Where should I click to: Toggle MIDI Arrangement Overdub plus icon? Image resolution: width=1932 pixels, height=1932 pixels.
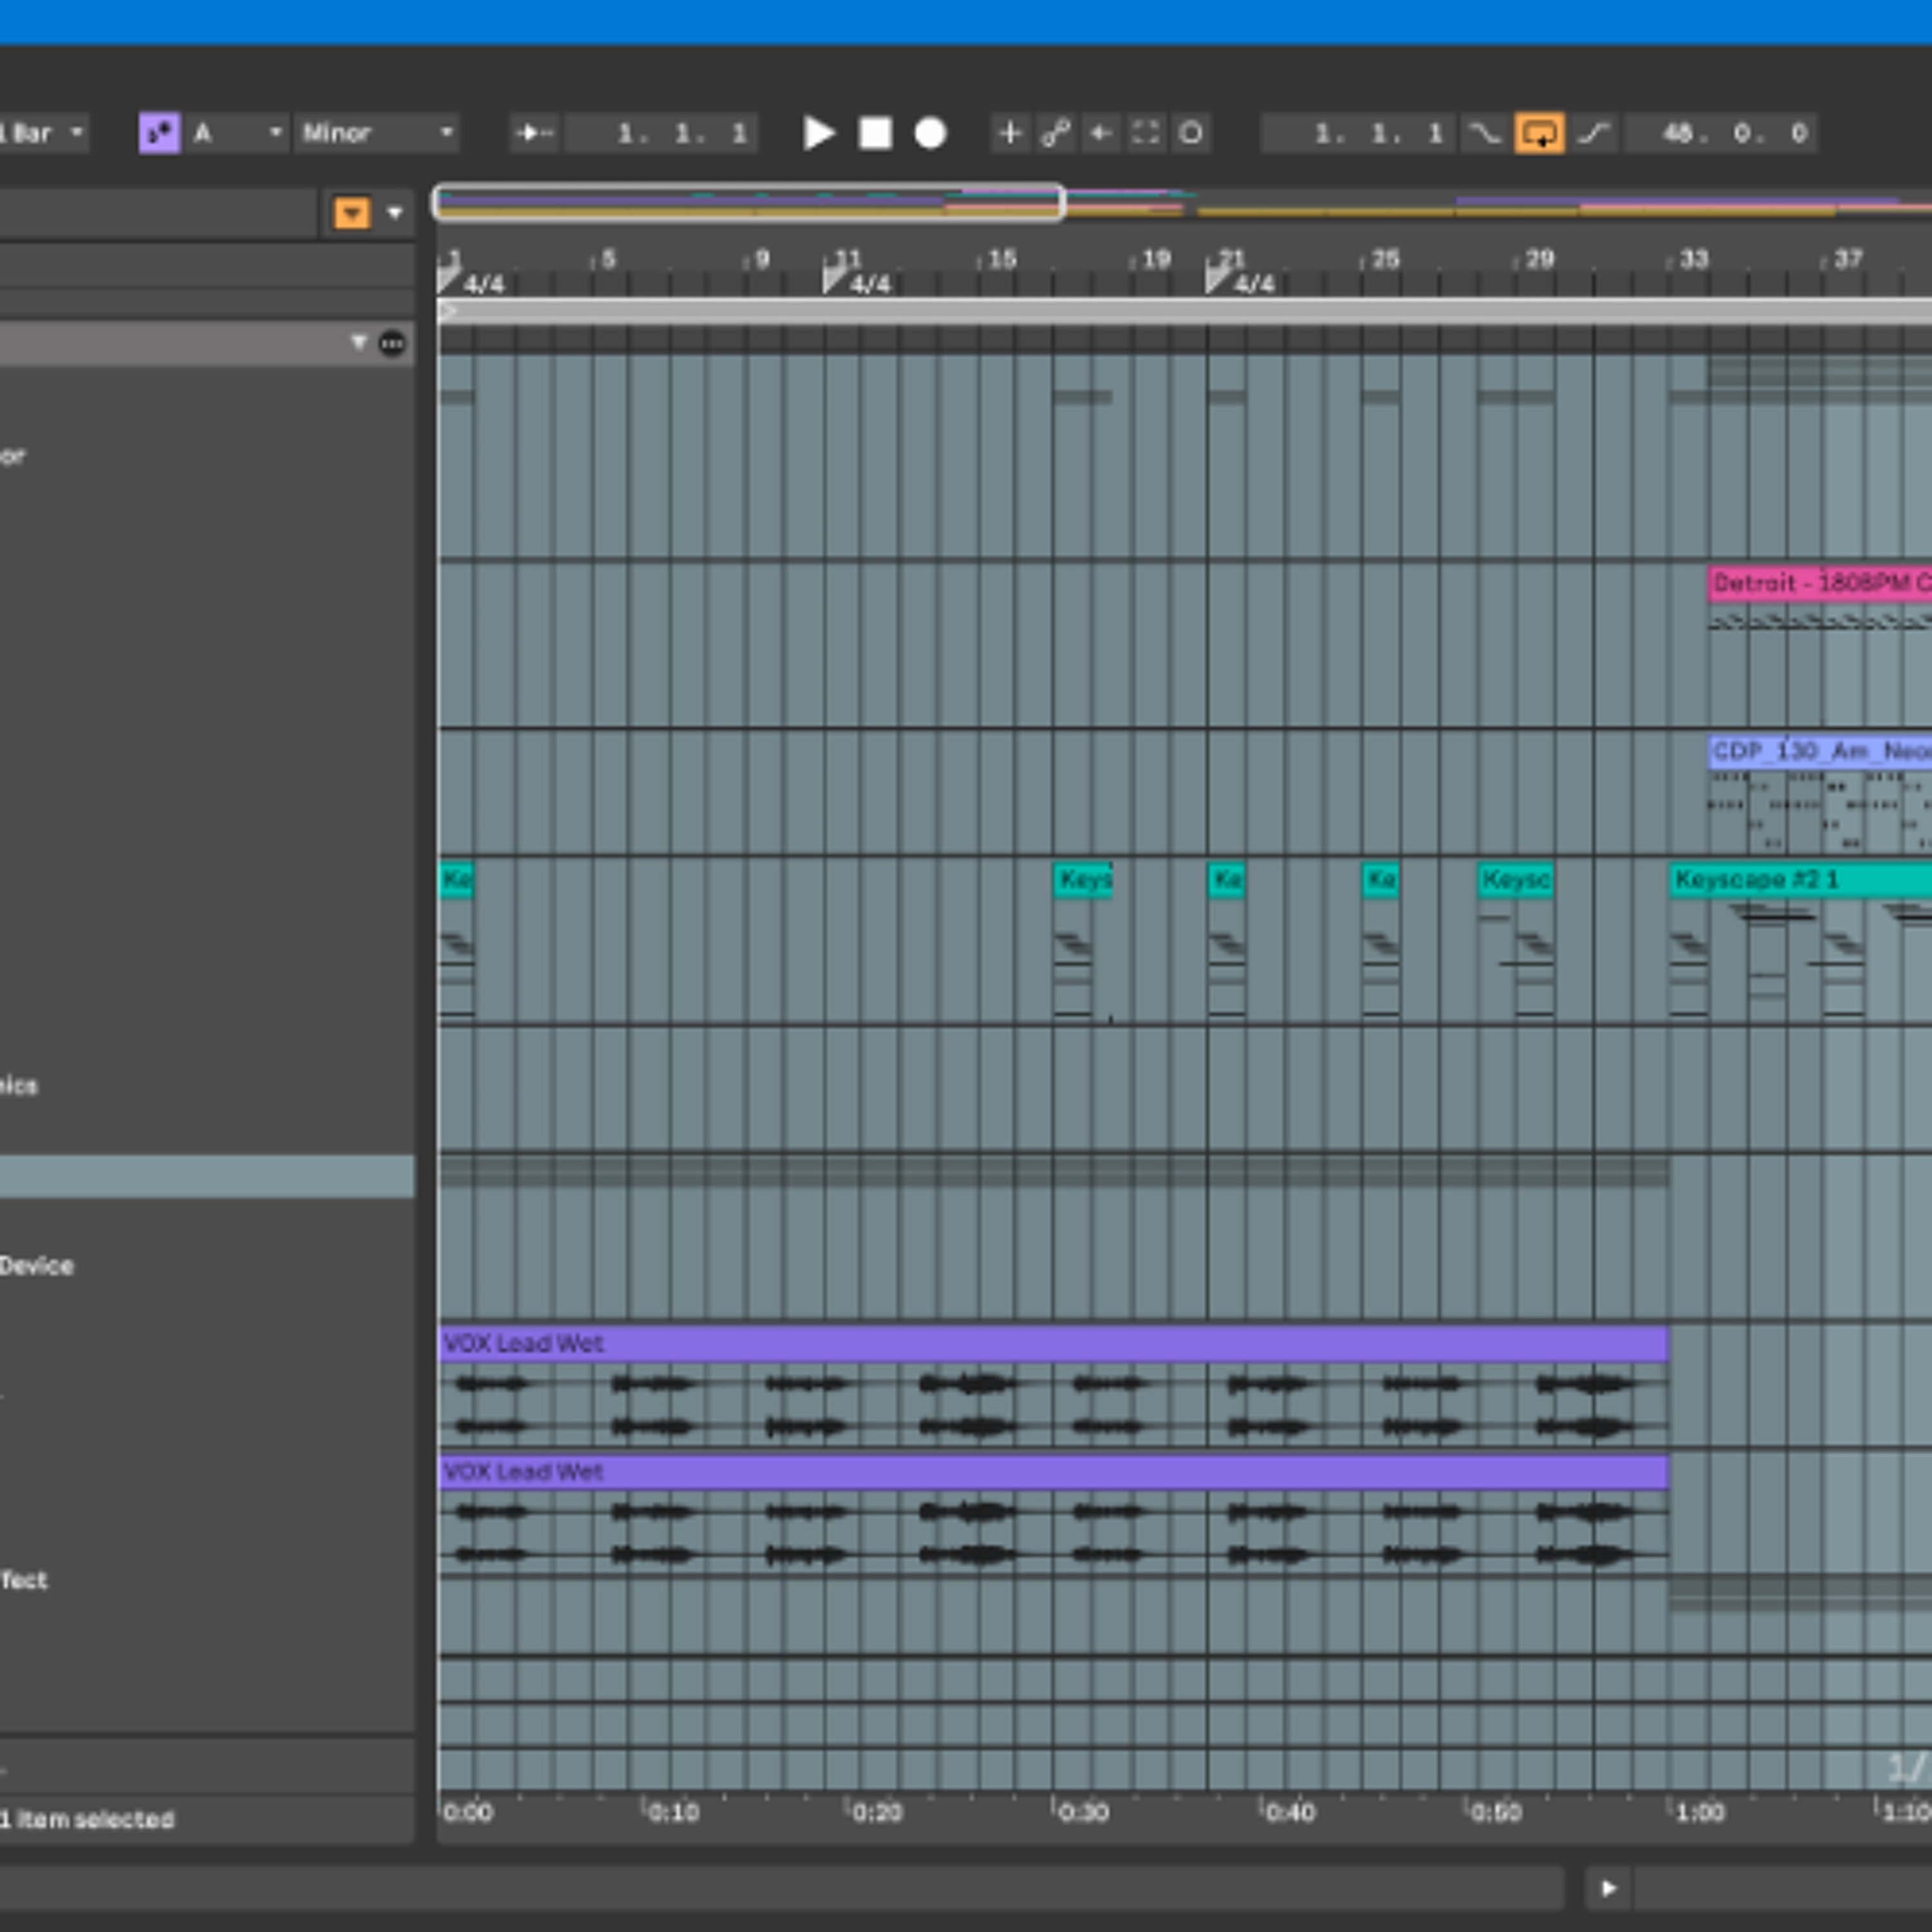(1010, 133)
